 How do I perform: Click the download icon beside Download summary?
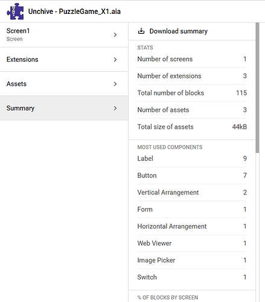click(141, 31)
